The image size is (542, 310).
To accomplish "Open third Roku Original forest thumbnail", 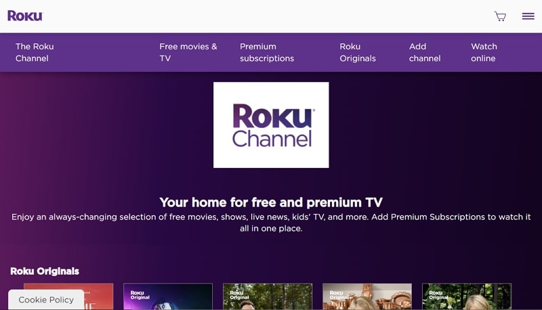I will coord(268,296).
